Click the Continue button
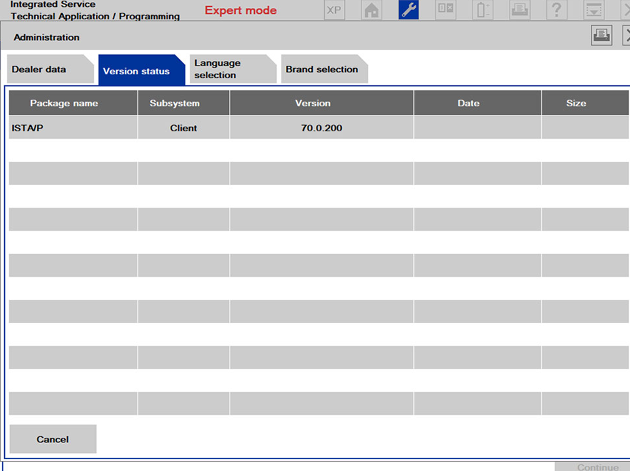 click(x=593, y=467)
